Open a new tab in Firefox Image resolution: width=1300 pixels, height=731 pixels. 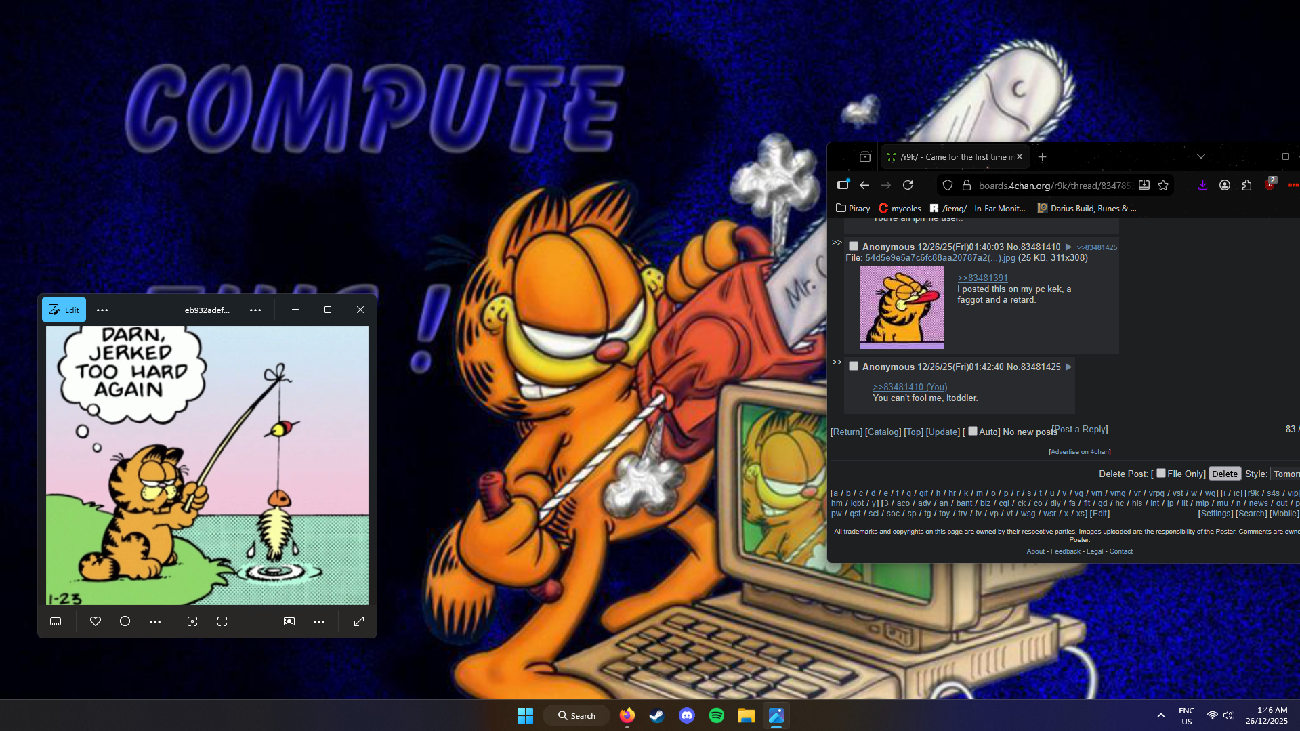click(1043, 156)
